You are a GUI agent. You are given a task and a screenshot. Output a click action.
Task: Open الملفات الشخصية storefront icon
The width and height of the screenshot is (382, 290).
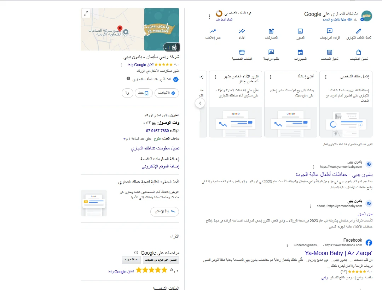(242, 52)
